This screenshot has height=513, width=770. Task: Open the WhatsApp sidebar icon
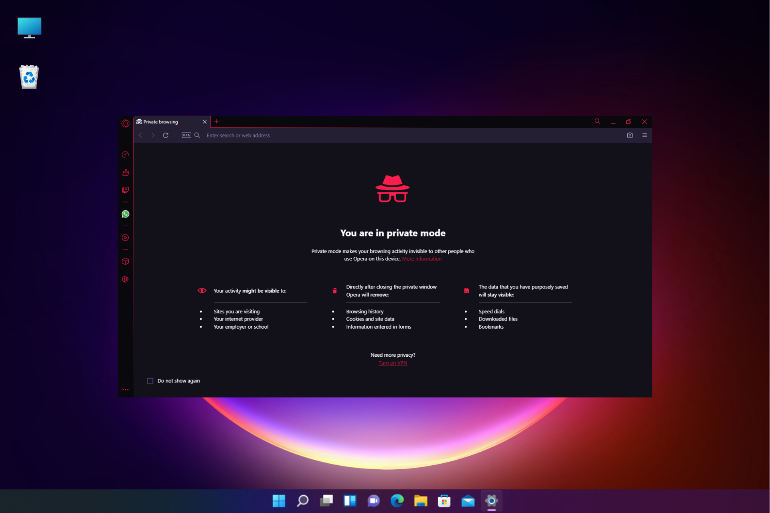[126, 214]
